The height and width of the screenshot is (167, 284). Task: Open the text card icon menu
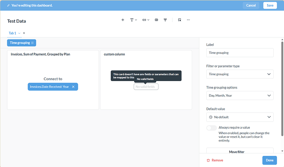[133, 20]
